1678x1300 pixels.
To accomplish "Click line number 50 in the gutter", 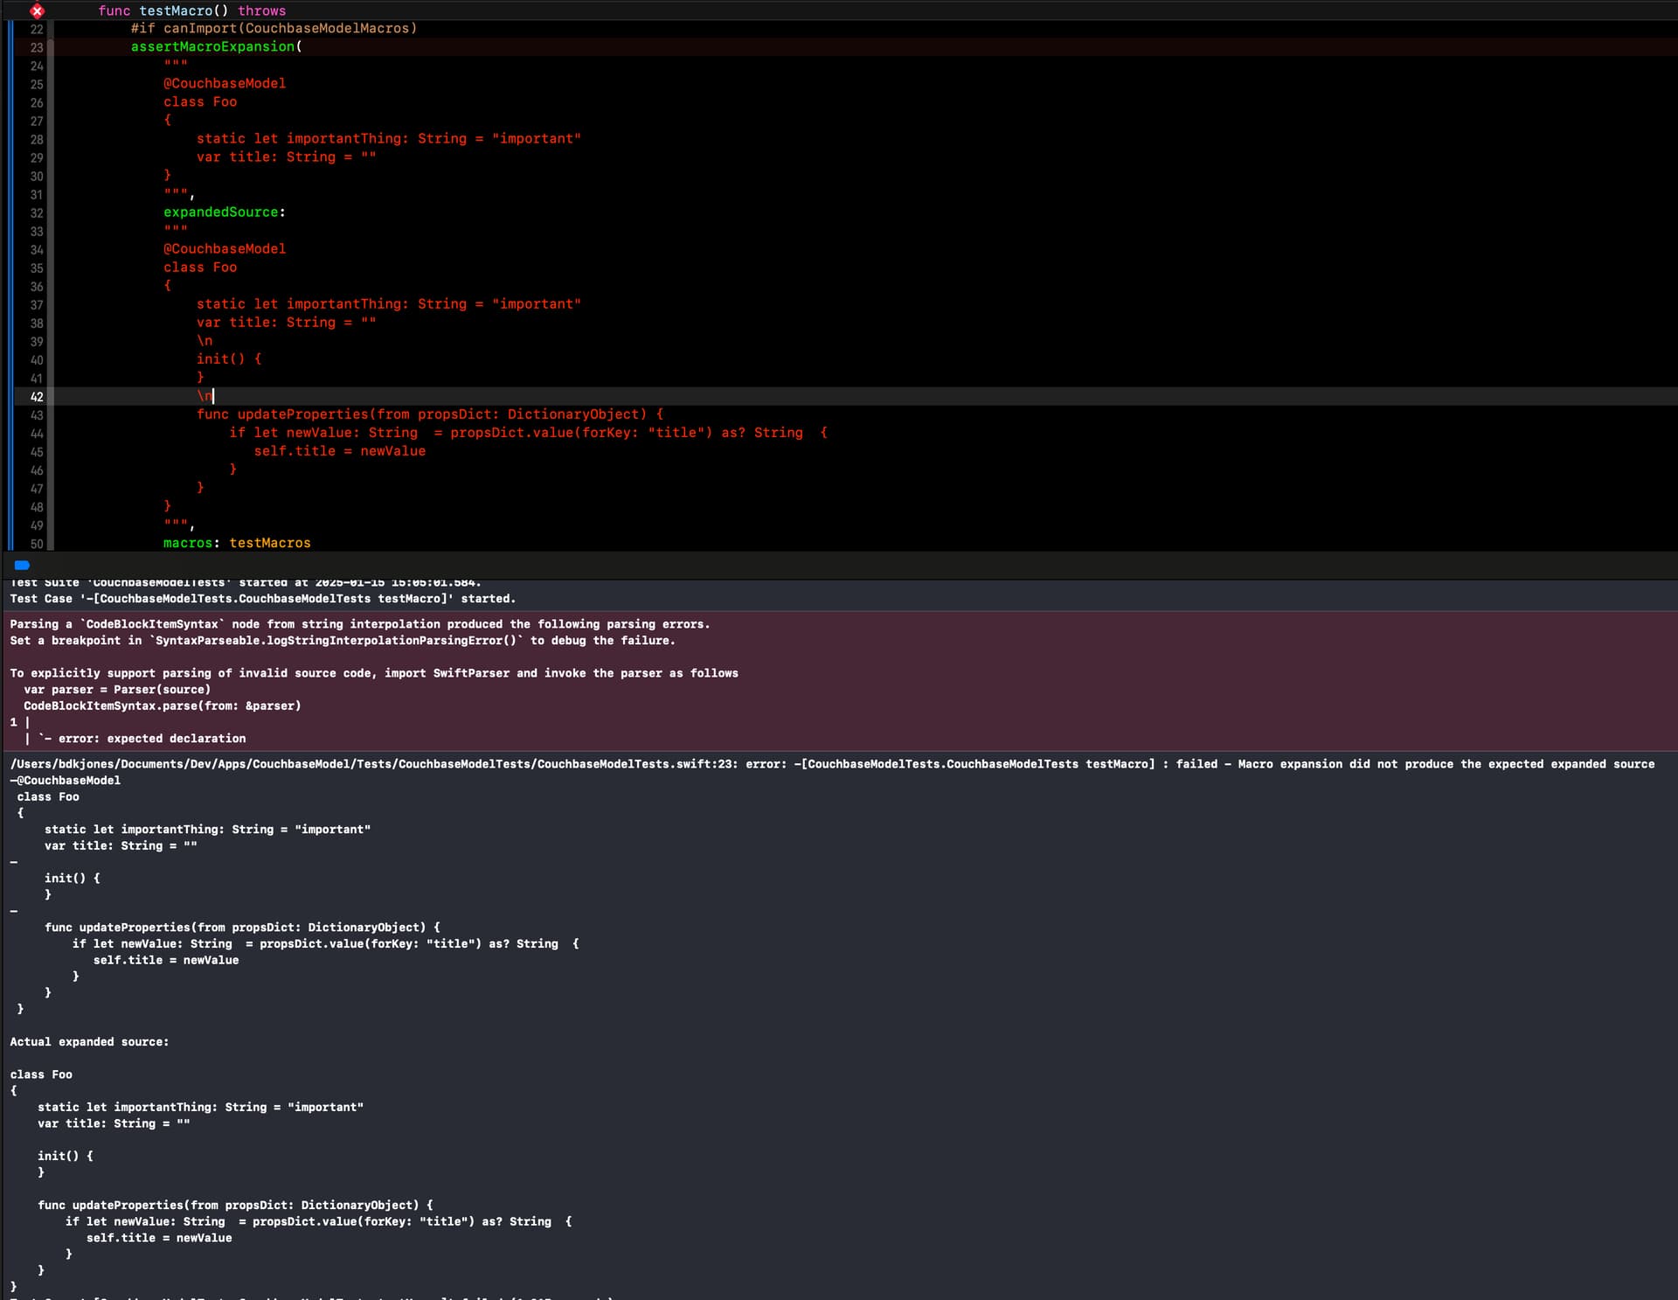I will point(36,544).
